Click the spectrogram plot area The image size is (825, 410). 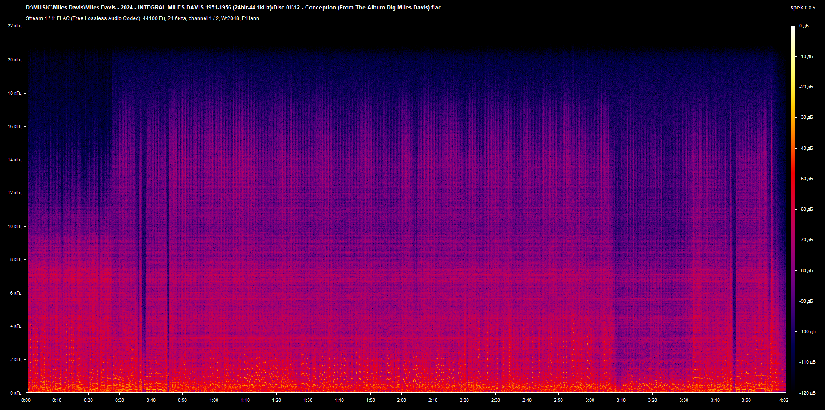pyautogui.click(x=406, y=209)
